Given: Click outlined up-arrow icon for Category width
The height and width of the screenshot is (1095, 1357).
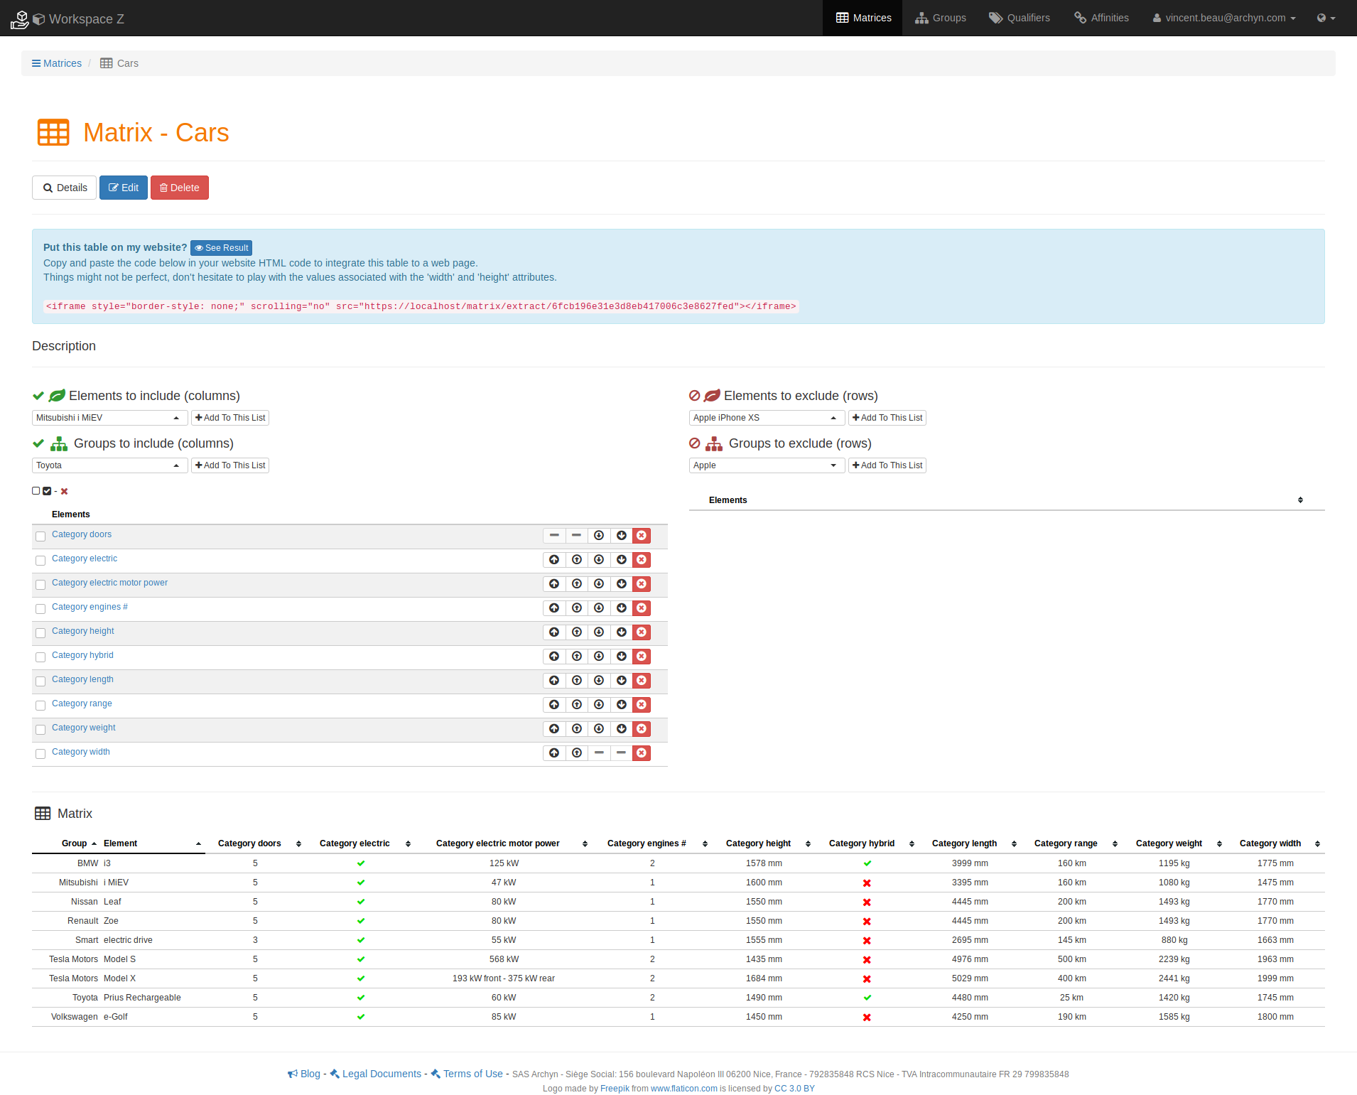Looking at the screenshot, I should [577, 753].
